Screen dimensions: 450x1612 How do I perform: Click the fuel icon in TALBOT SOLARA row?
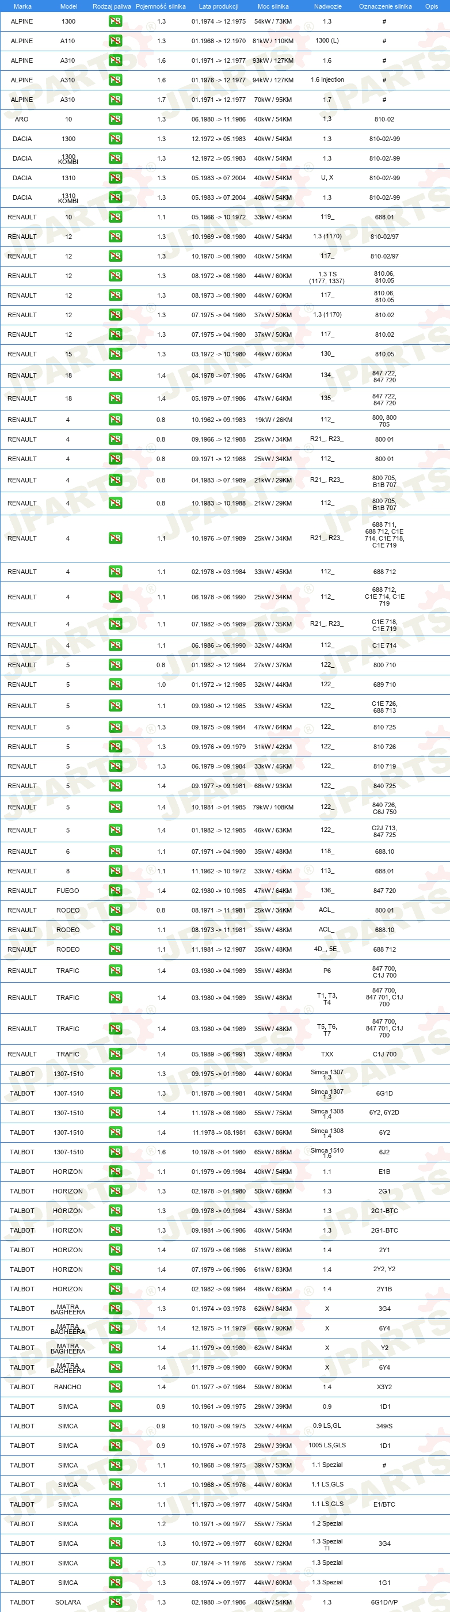[x=115, y=1603]
